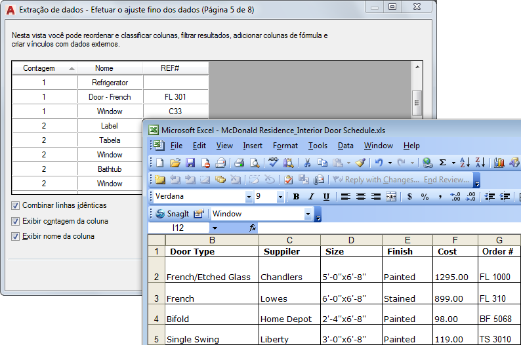Sort descending Z to A

[480, 163]
